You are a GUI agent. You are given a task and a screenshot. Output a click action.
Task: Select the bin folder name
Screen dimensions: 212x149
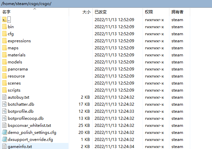[x=11, y=27]
